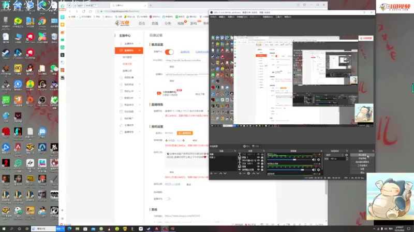Click 停止推流 button in OBS controls

pyautogui.click(x=362, y=155)
